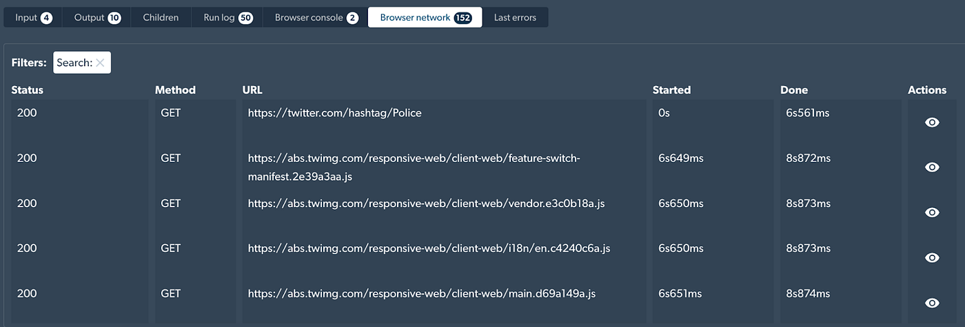This screenshot has height=327, width=965.
Task: Click the Status column header
Action: [28, 90]
